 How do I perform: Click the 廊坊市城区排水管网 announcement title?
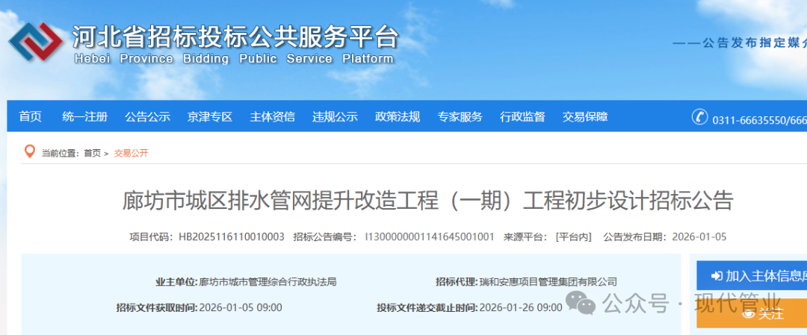pos(427,201)
